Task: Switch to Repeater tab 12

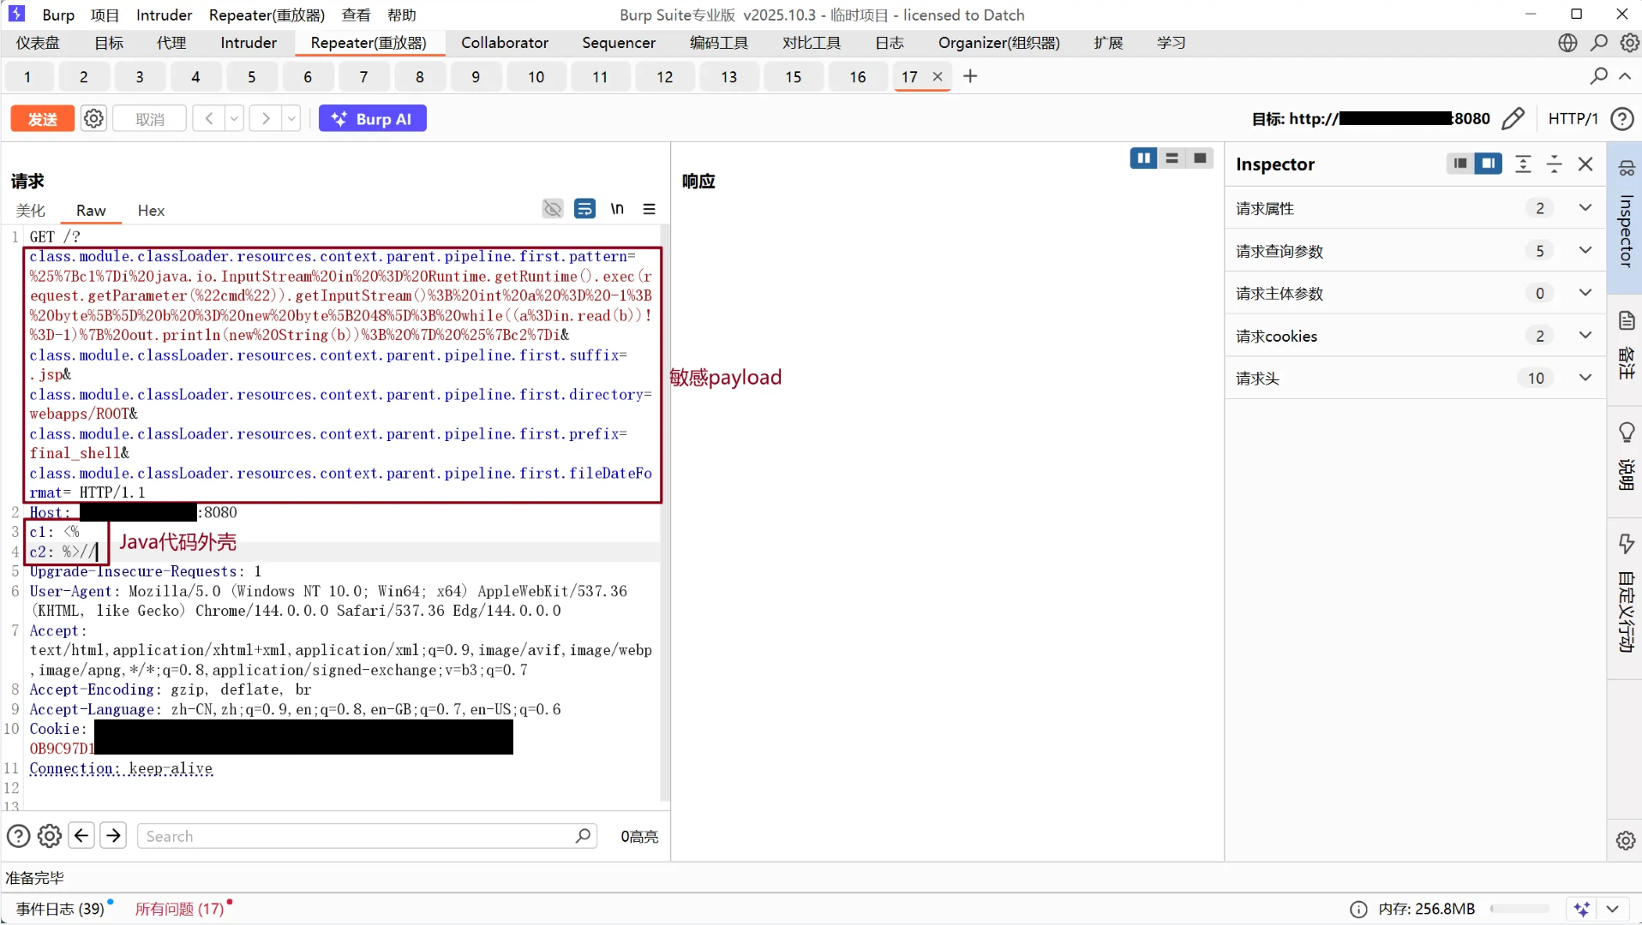Action: click(x=665, y=77)
